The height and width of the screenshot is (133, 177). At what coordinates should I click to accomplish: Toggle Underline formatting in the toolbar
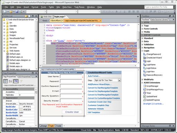tap(124, 12)
